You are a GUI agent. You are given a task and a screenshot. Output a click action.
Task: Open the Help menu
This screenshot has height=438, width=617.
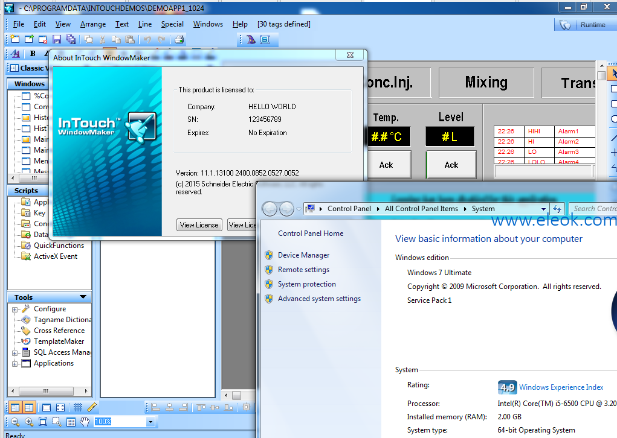point(240,24)
